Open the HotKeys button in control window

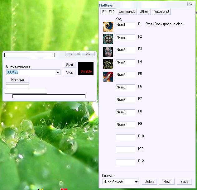tap(17, 80)
